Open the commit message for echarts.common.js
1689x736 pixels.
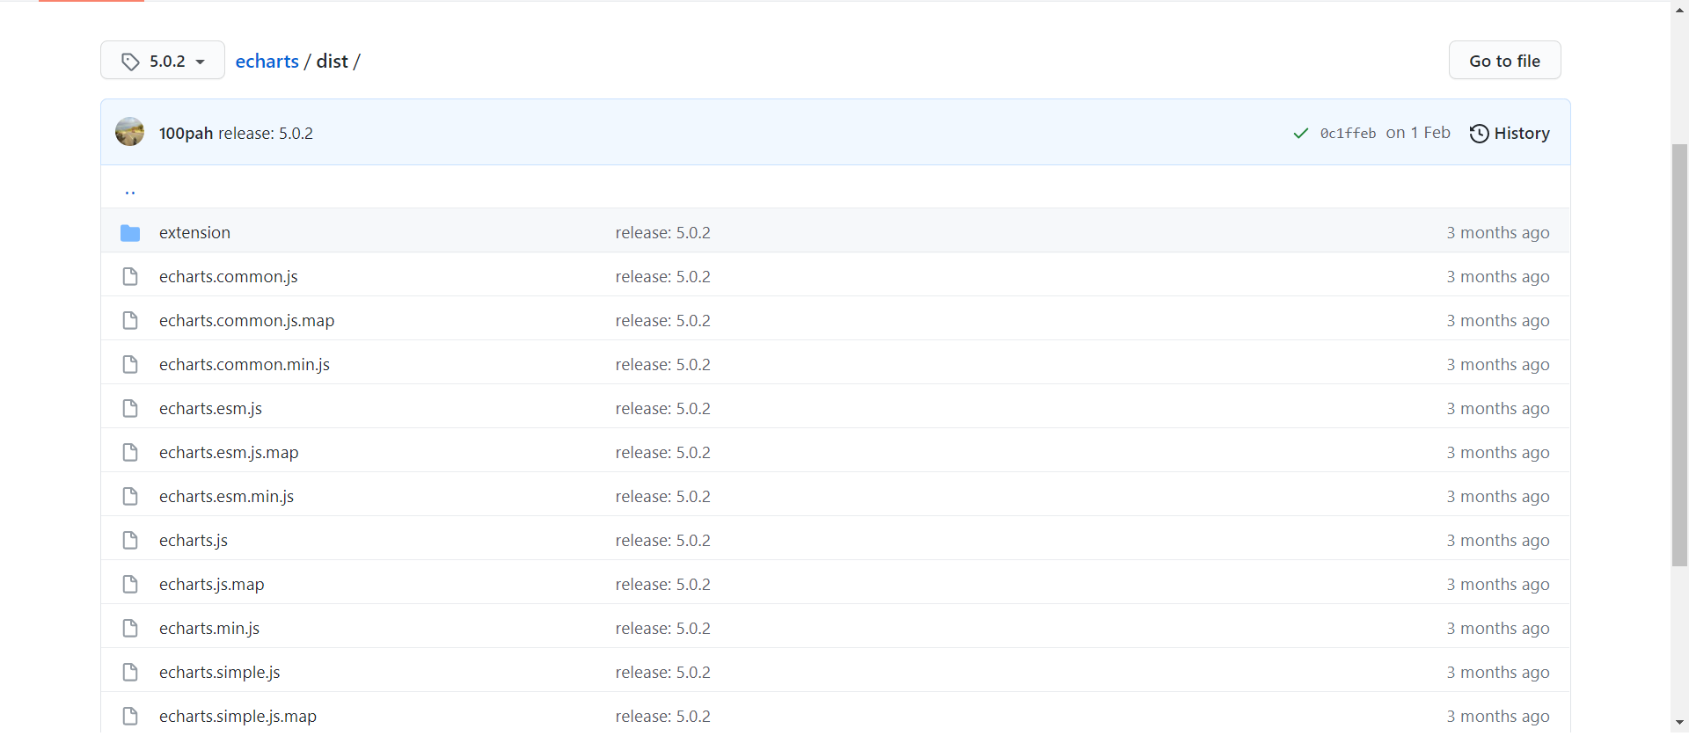(662, 277)
